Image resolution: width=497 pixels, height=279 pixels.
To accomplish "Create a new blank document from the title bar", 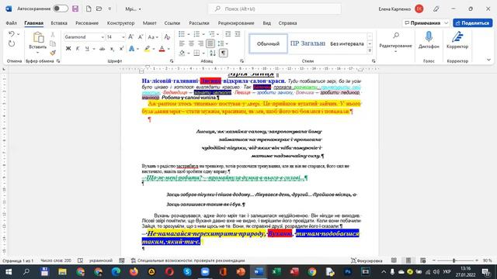I will (x=89, y=9).
